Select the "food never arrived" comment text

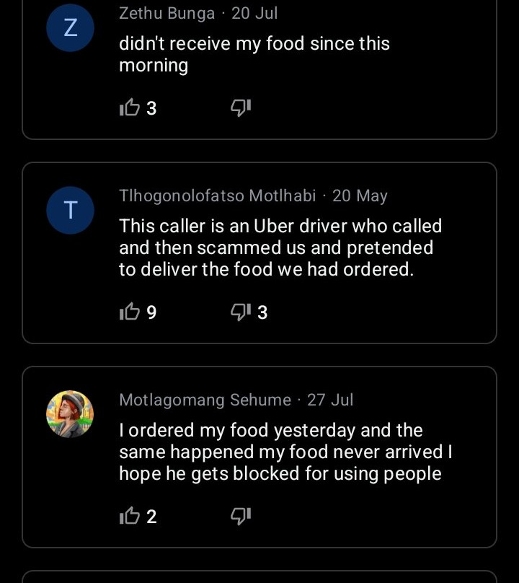[285, 452]
